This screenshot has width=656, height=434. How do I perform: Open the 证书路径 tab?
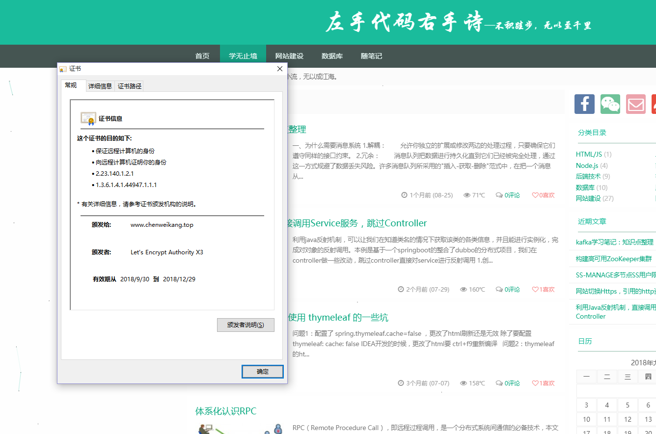[130, 86]
